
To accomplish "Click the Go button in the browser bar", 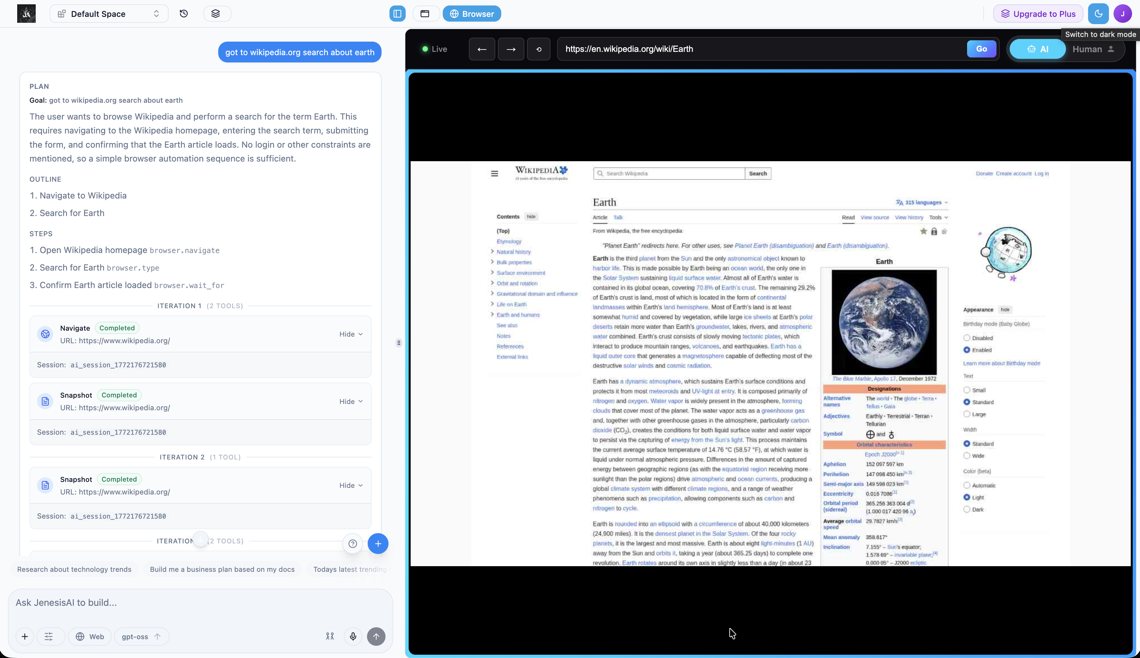I will point(980,49).
